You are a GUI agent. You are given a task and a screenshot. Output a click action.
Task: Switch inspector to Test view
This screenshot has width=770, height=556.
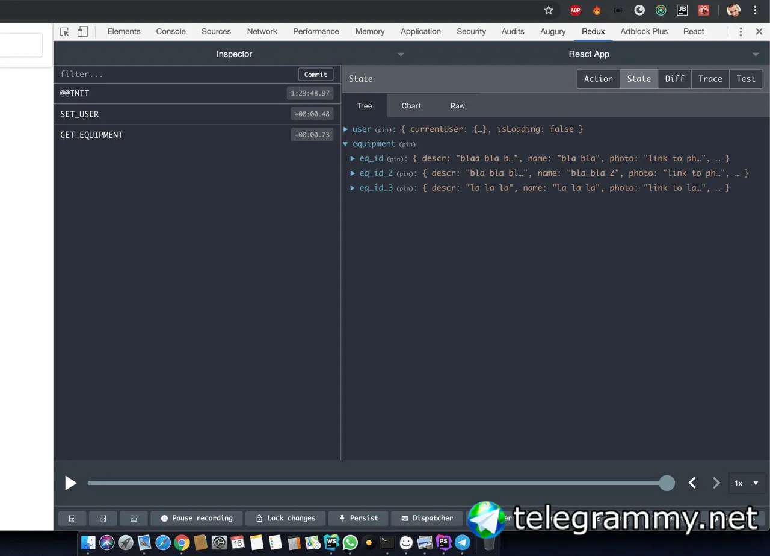(746, 79)
